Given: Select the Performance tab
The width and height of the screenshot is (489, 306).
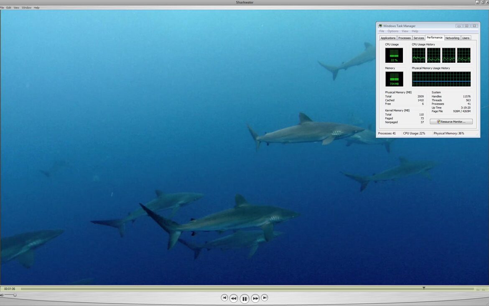Looking at the screenshot, I should click(x=435, y=38).
